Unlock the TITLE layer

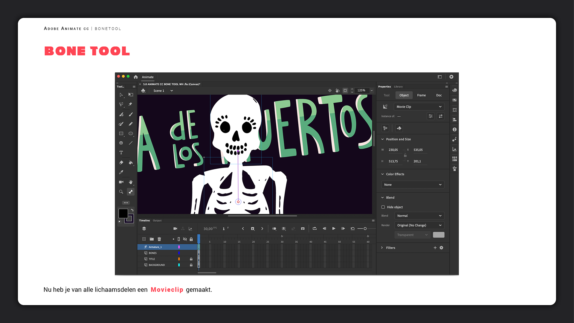pos(191,259)
